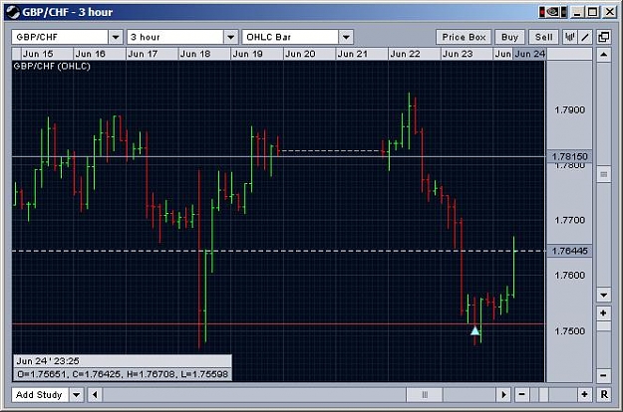The width and height of the screenshot is (623, 412).
Task: Click the Add Study field
Action: tap(40, 395)
